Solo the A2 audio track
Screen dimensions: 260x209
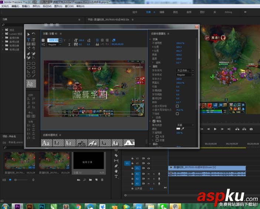(154, 179)
